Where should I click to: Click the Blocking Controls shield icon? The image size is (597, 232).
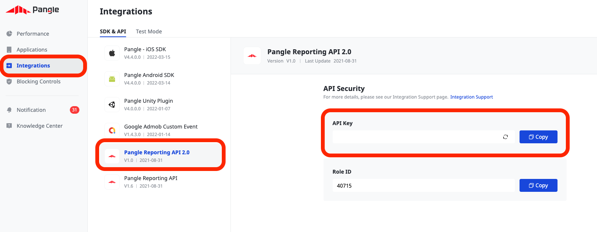[x=9, y=82]
